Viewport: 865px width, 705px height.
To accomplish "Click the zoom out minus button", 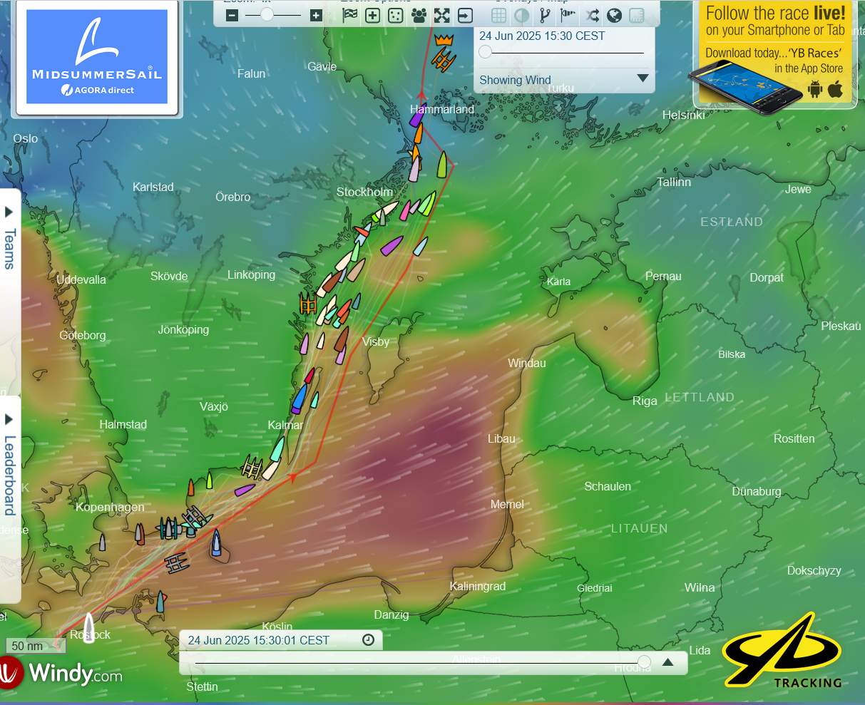I will pyautogui.click(x=232, y=15).
